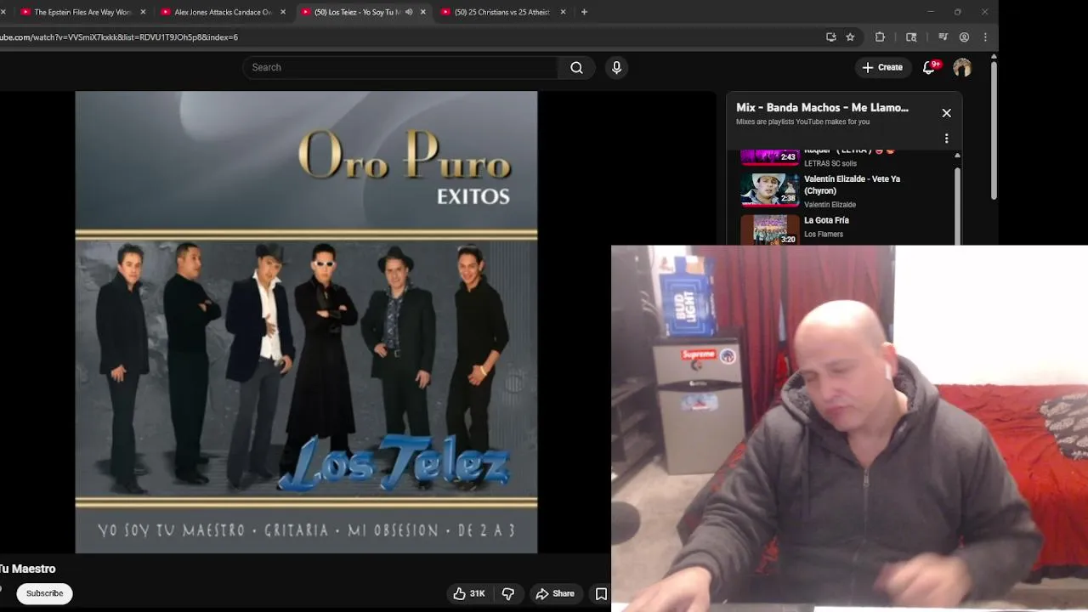Close the Banda Machos mix playlist panel
Image resolution: width=1088 pixels, height=612 pixels.
[x=946, y=113]
